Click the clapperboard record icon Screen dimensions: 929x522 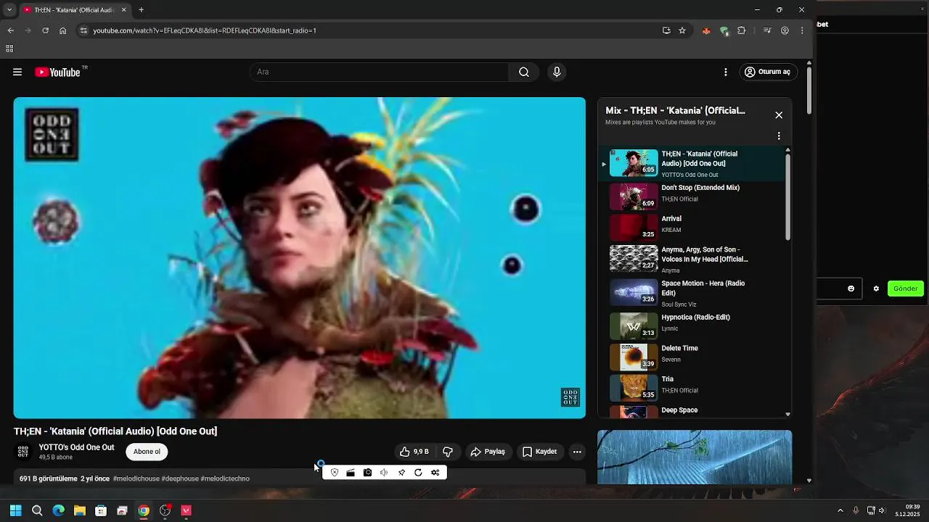click(351, 473)
